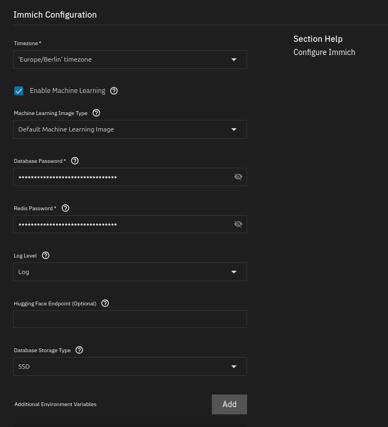Show the hidden Redis Password
The width and height of the screenshot is (388, 427).
(238, 224)
